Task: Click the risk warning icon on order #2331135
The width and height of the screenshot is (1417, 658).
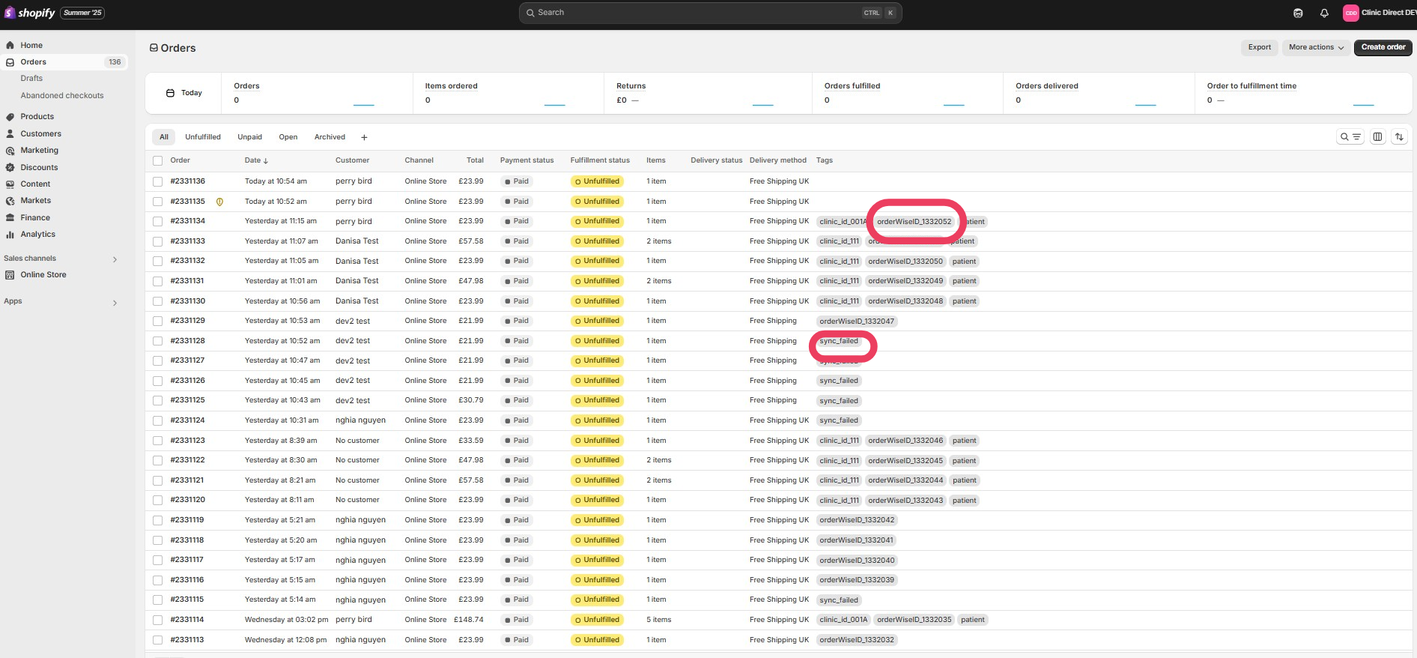Action: [219, 202]
